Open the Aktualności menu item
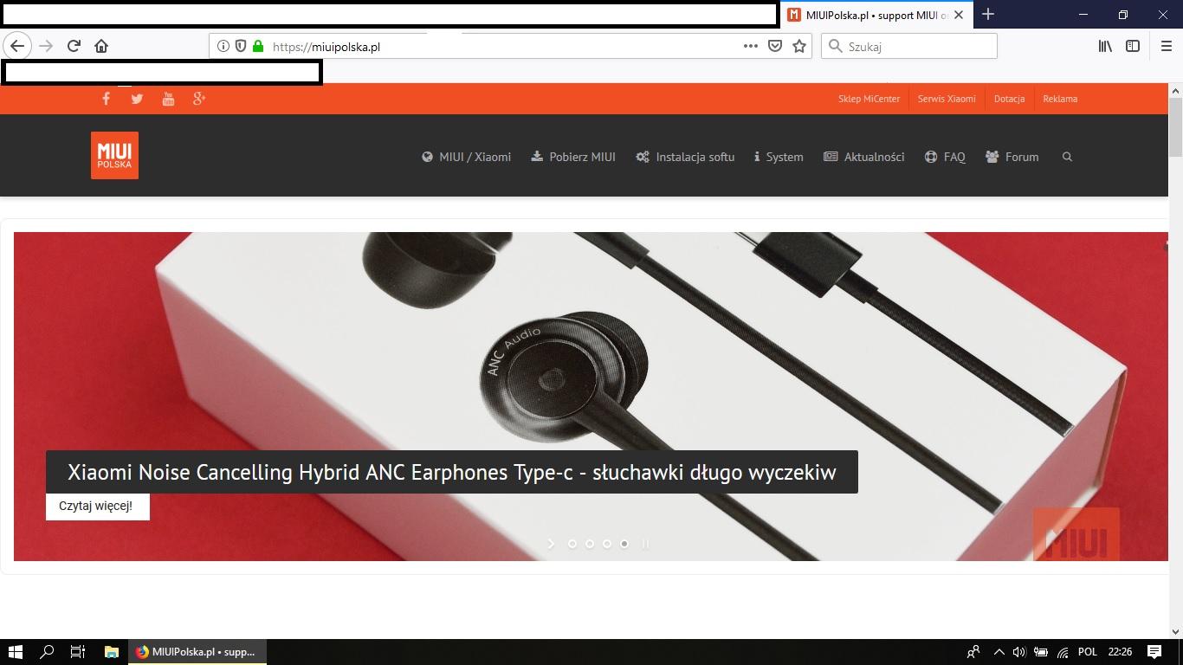1183x665 pixels. click(x=864, y=157)
